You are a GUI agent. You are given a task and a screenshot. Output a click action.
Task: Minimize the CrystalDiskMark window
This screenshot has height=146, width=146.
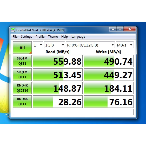[x=113, y=29]
